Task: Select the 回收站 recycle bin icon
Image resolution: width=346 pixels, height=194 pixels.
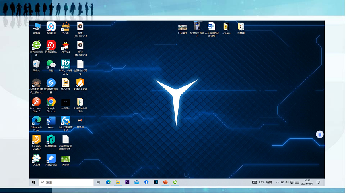Action: point(36,64)
